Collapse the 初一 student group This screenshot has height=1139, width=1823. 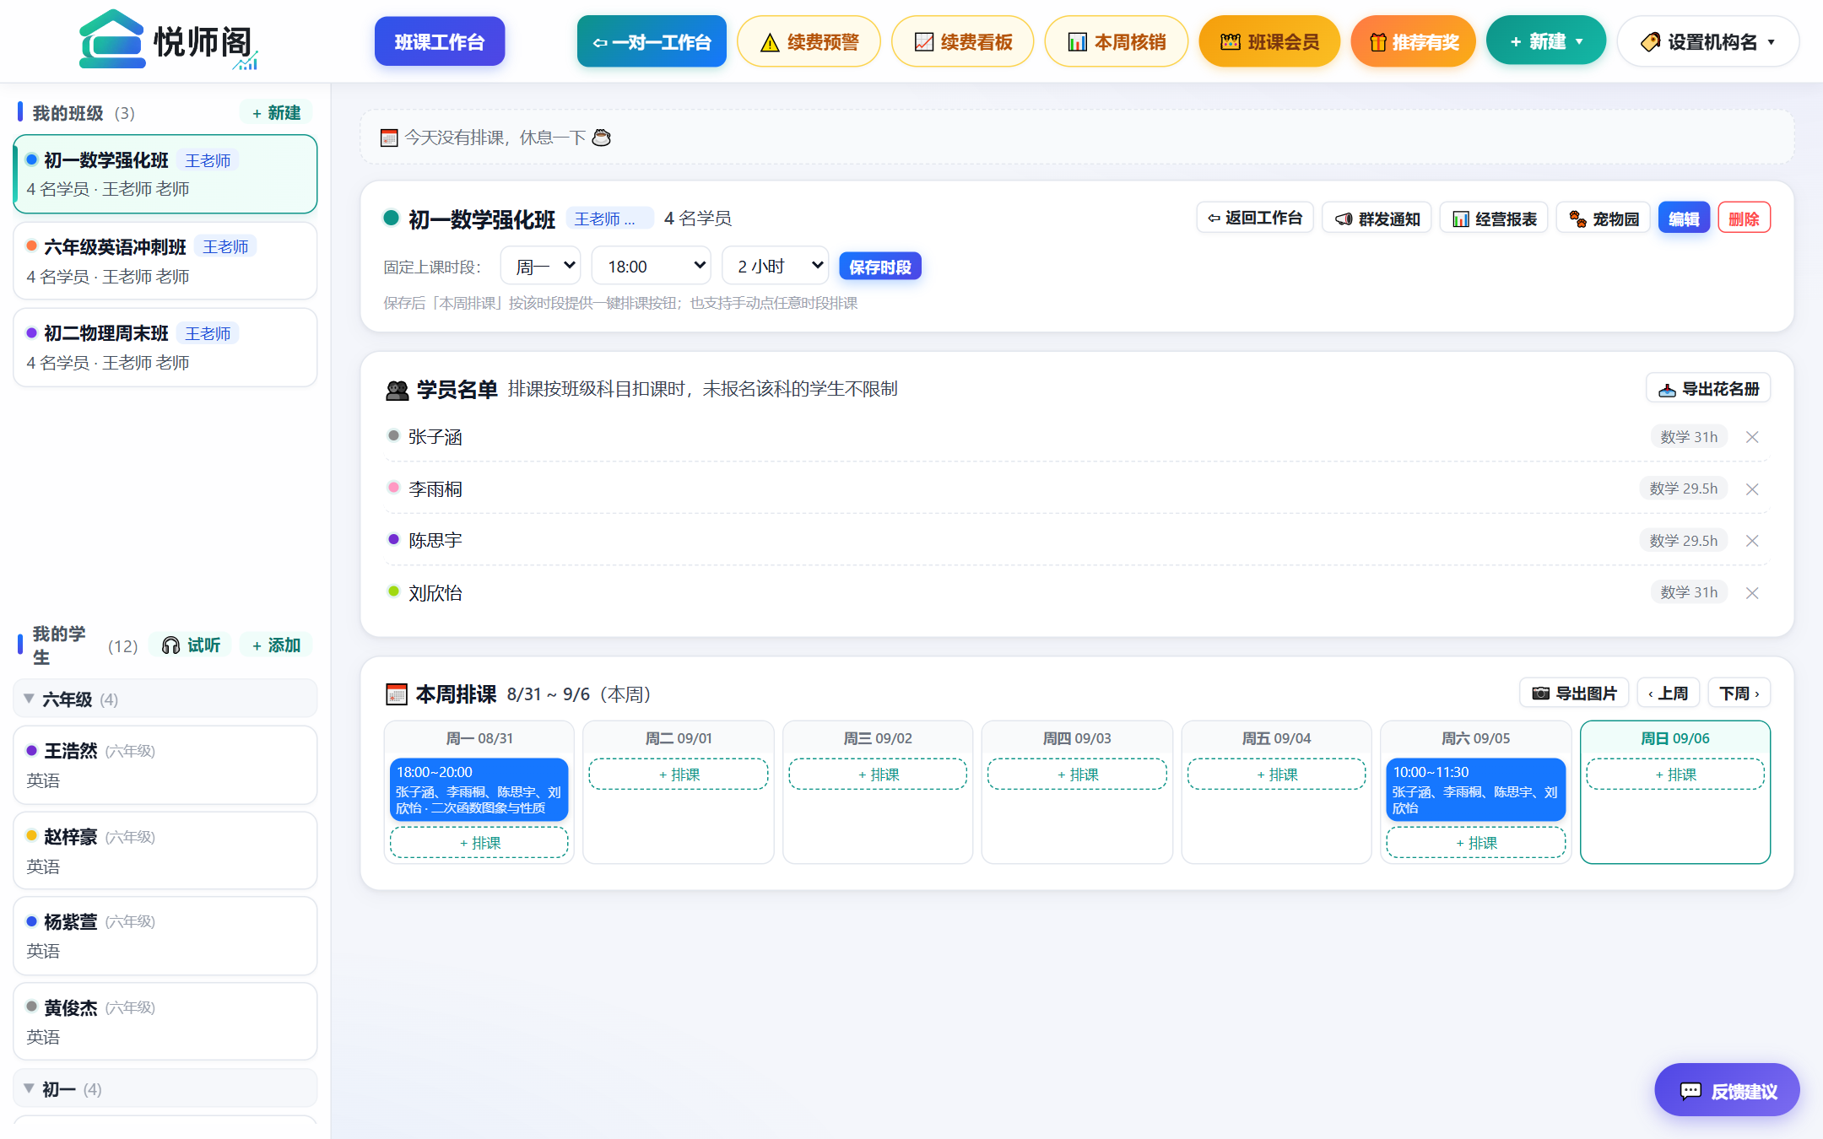(165, 1088)
